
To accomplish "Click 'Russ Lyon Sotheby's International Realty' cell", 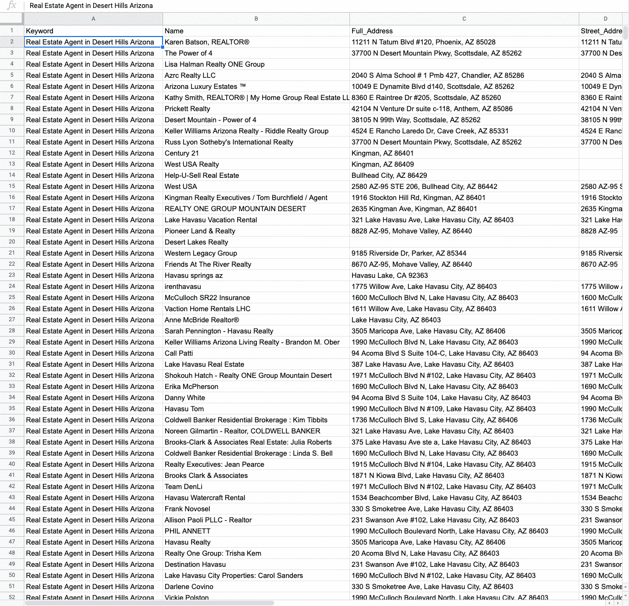I will pyautogui.click(x=256, y=142).
